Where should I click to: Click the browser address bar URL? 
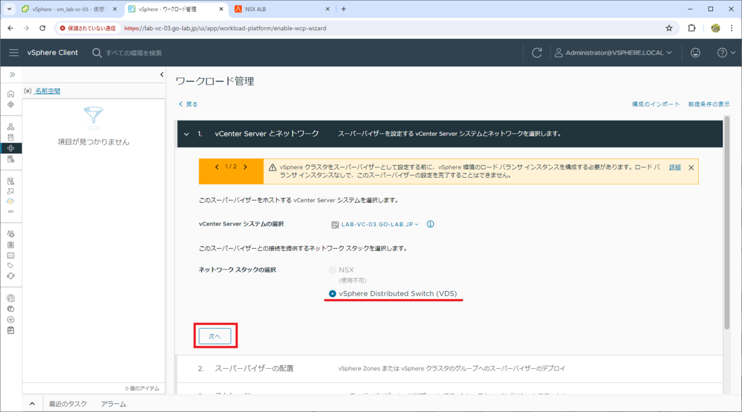pyautogui.click(x=224, y=28)
